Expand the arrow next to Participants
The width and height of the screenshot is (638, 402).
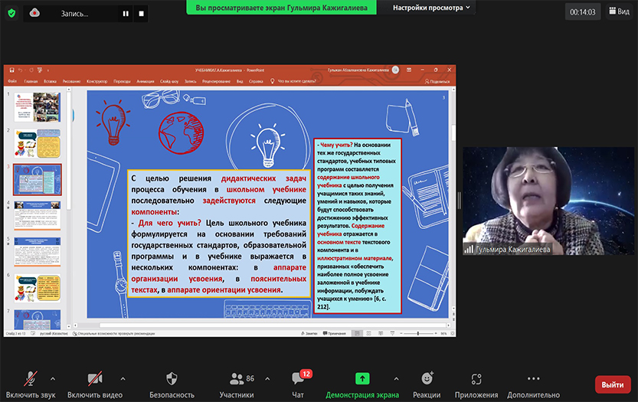pyautogui.click(x=267, y=378)
